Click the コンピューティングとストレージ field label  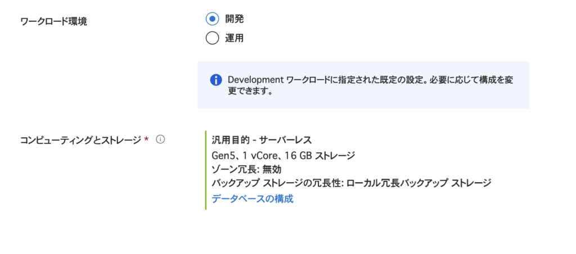tap(80, 140)
